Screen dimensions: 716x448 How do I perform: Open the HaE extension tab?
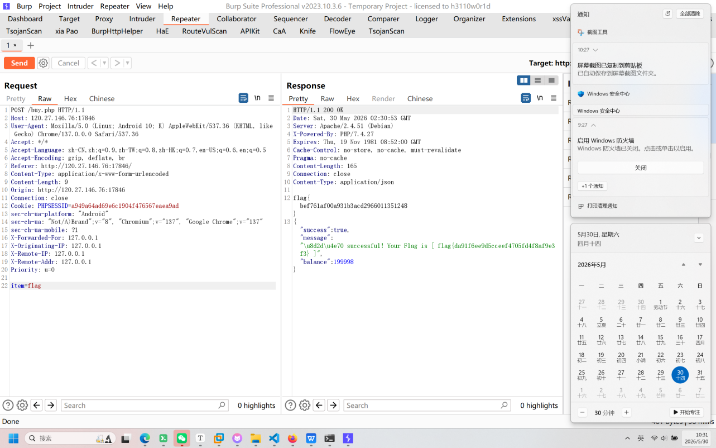click(x=162, y=31)
